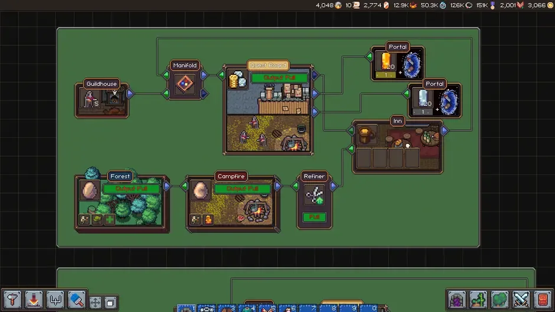Click the blue swirl in silver Portal

click(449, 101)
